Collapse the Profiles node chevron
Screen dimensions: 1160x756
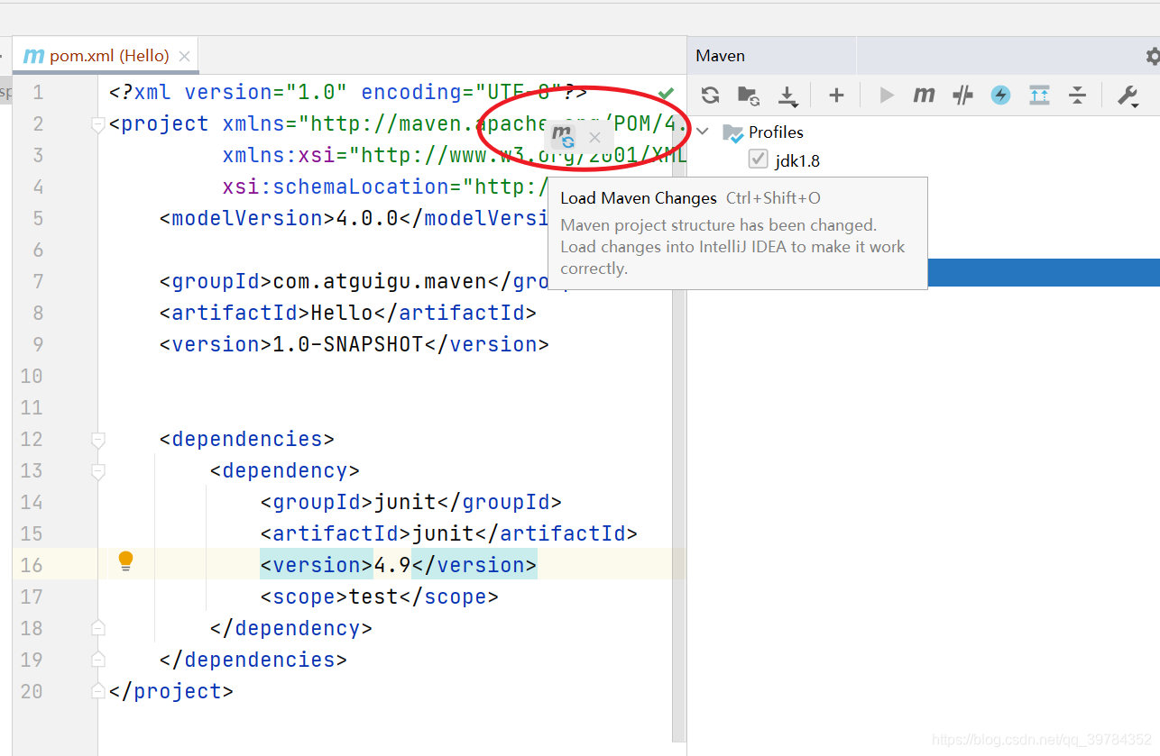click(703, 132)
